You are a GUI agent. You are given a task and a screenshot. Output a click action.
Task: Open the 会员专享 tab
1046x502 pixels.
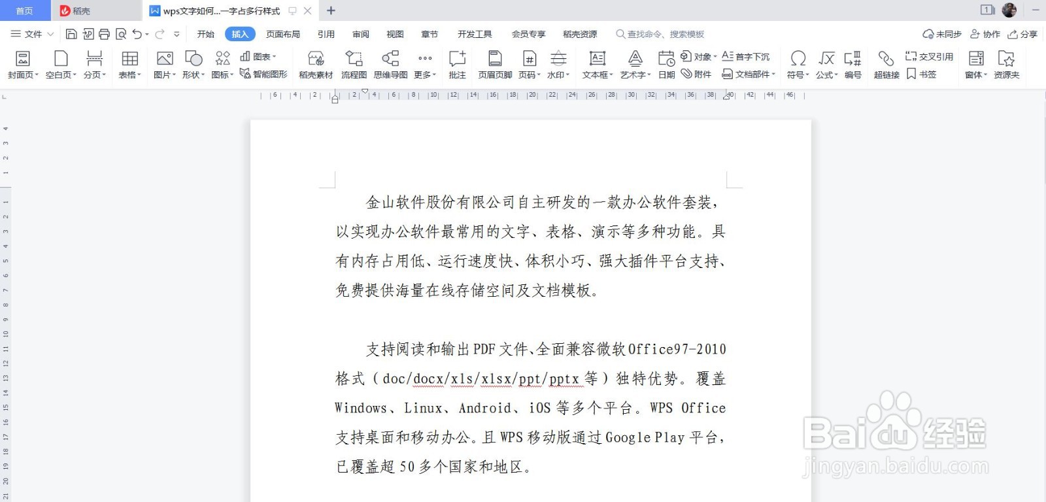click(x=528, y=34)
